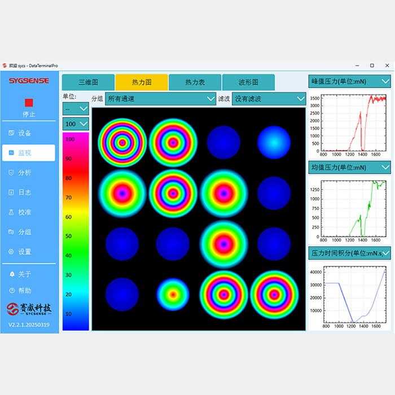This screenshot has width=395, height=395.
Task: Switch to the 三维图 (3D view) tab
Action: tap(88, 82)
